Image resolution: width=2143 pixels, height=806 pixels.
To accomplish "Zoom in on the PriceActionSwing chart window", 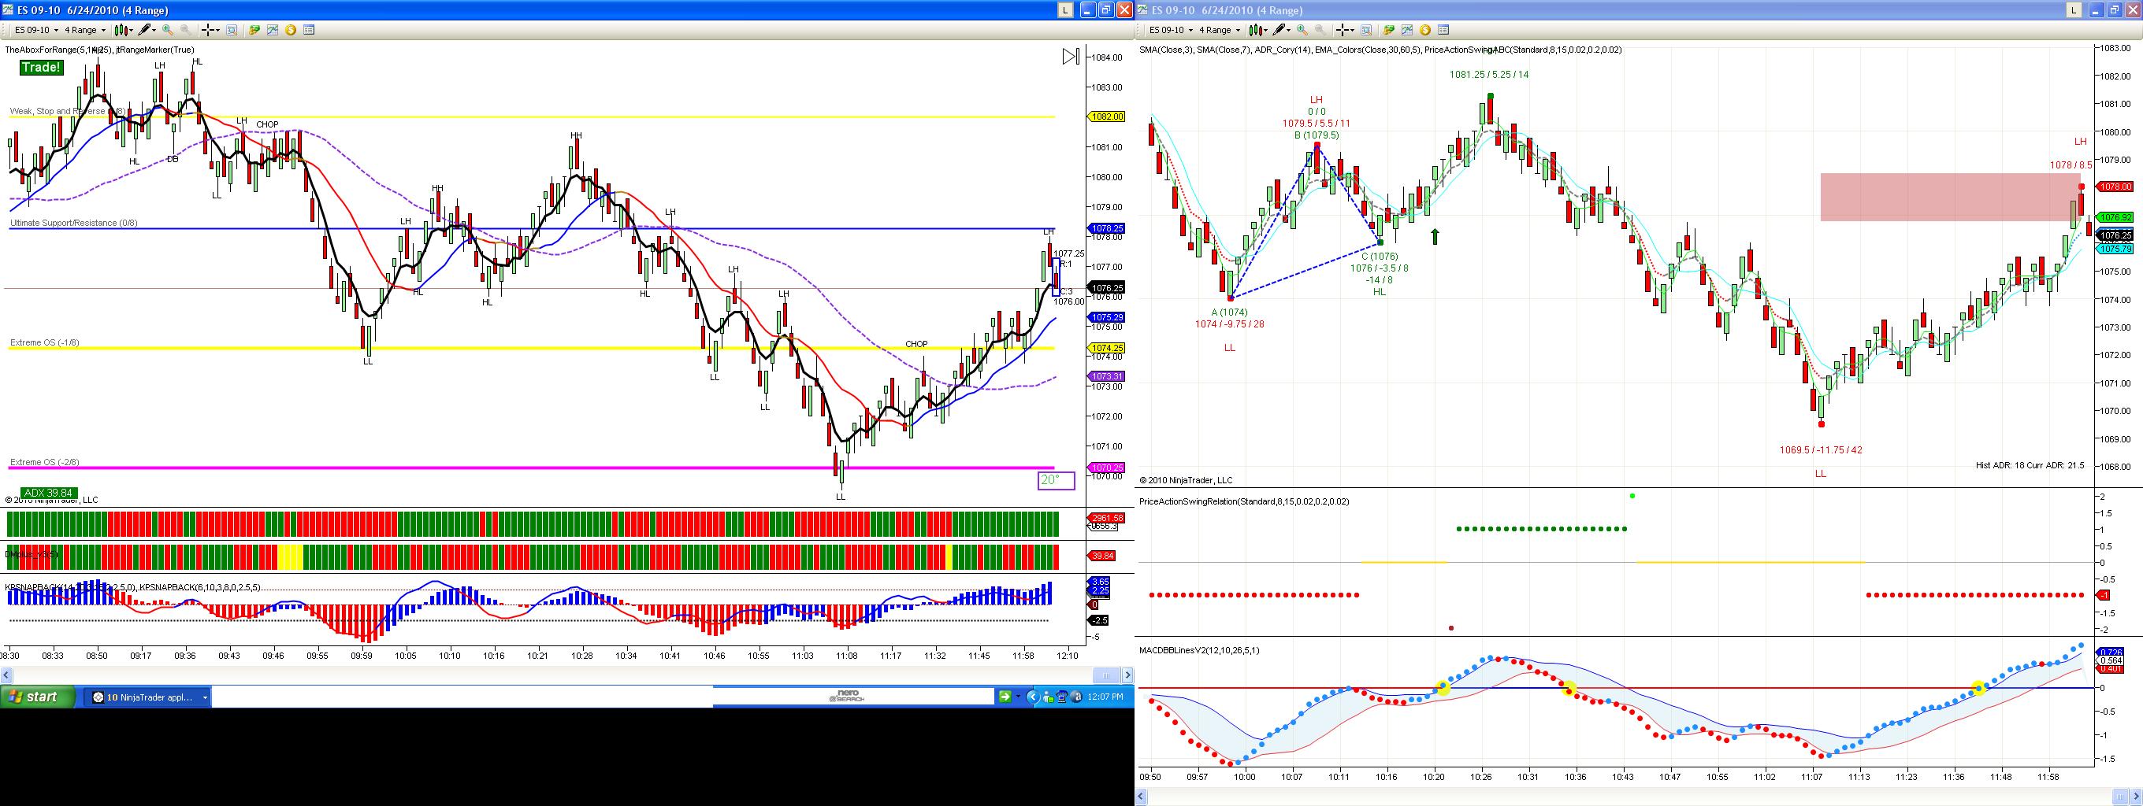I will 1302,30.
